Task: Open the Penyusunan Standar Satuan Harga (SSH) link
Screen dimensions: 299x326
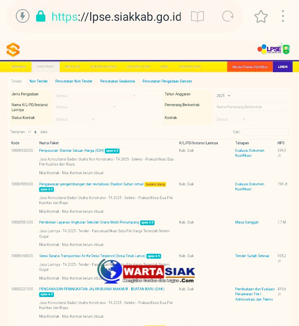Action: click(71, 151)
